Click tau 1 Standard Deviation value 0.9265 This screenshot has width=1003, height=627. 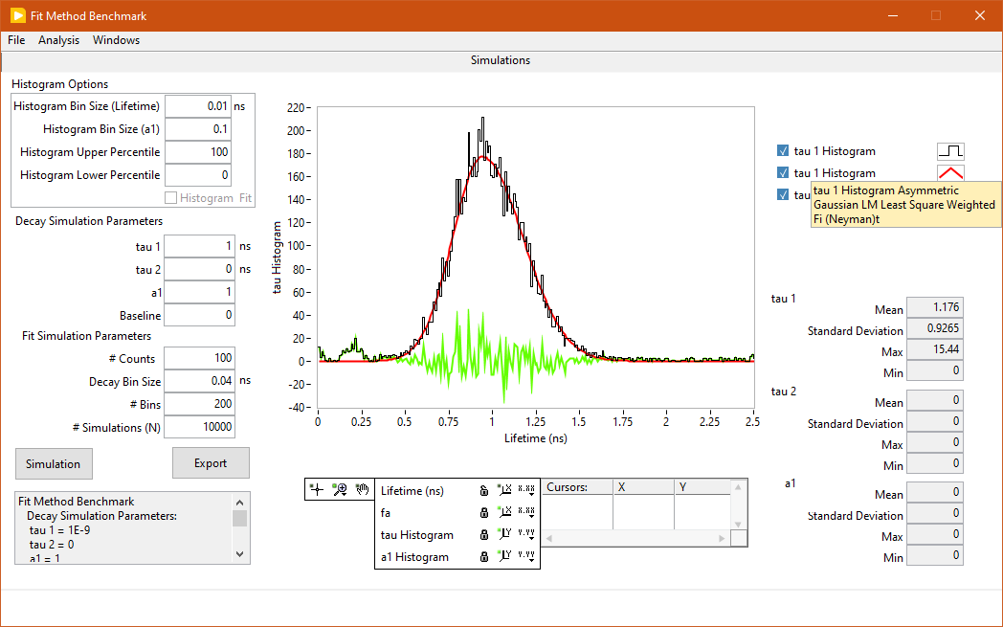click(934, 329)
